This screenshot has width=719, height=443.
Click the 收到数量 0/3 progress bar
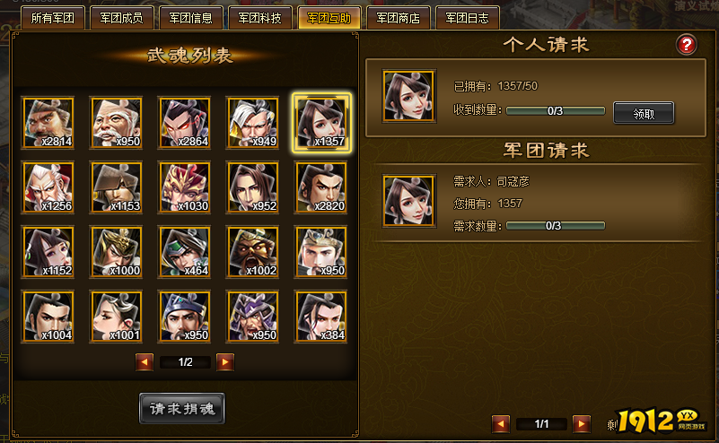(x=556, y=111)
